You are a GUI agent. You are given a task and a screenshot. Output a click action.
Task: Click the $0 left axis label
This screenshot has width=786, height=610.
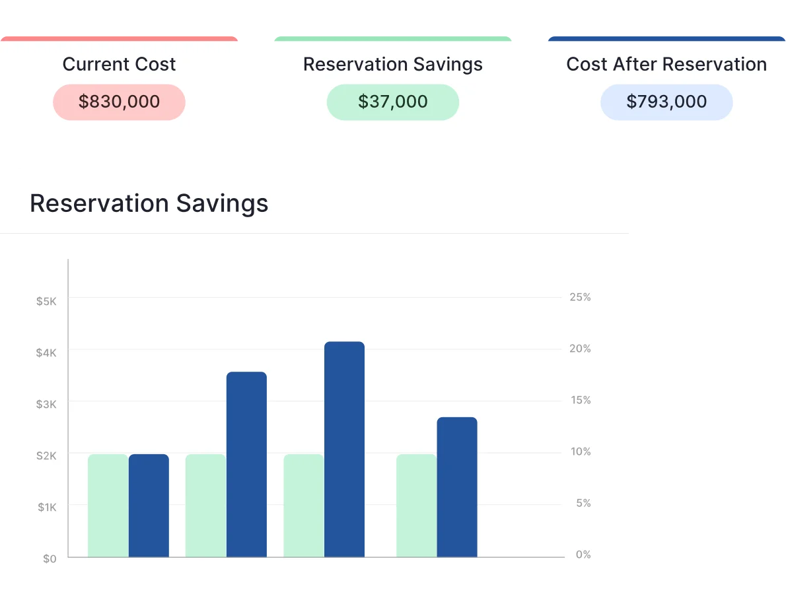coord(50,559)
